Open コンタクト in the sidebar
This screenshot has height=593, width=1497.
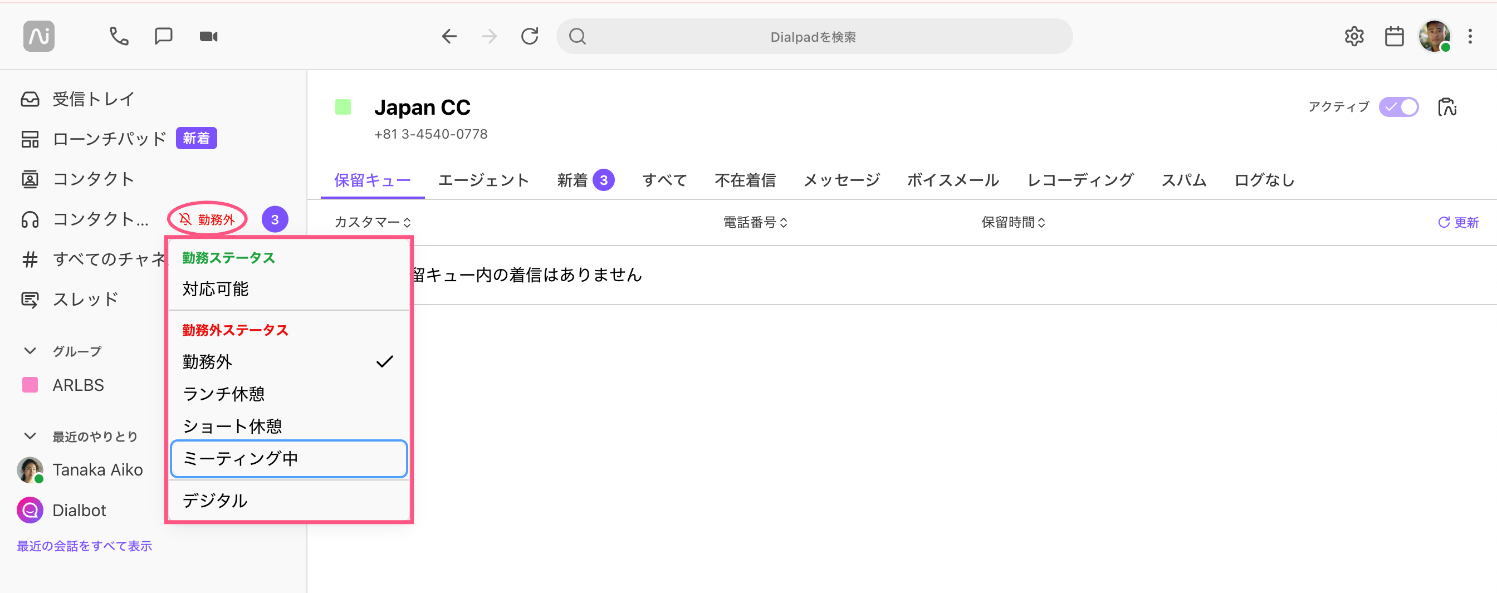(x=77, y=179)
